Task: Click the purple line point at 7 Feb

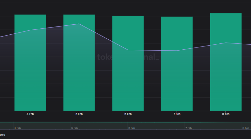Action: pyautogui.click(x=177, y=51)
